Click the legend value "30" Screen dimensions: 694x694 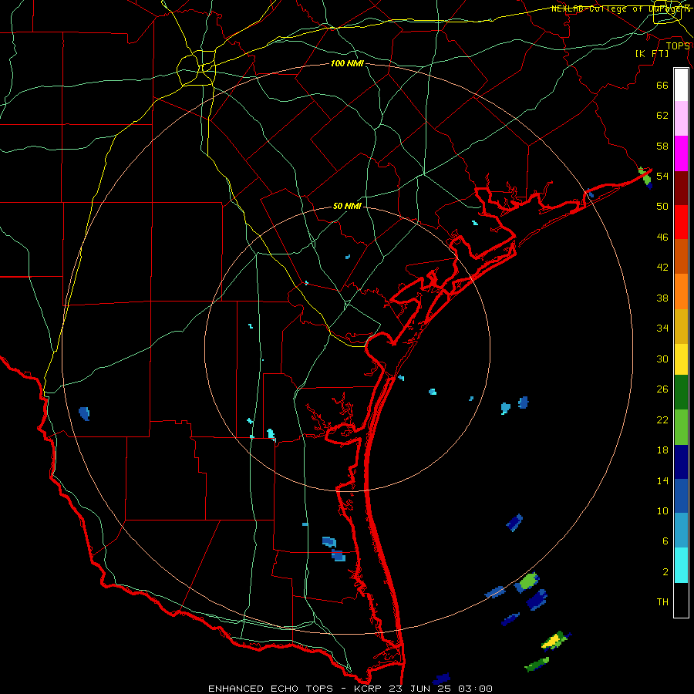point(662,359)
